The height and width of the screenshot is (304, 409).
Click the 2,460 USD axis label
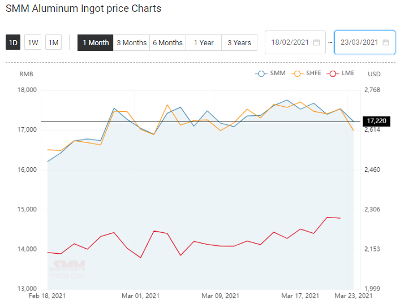(372, 170)
